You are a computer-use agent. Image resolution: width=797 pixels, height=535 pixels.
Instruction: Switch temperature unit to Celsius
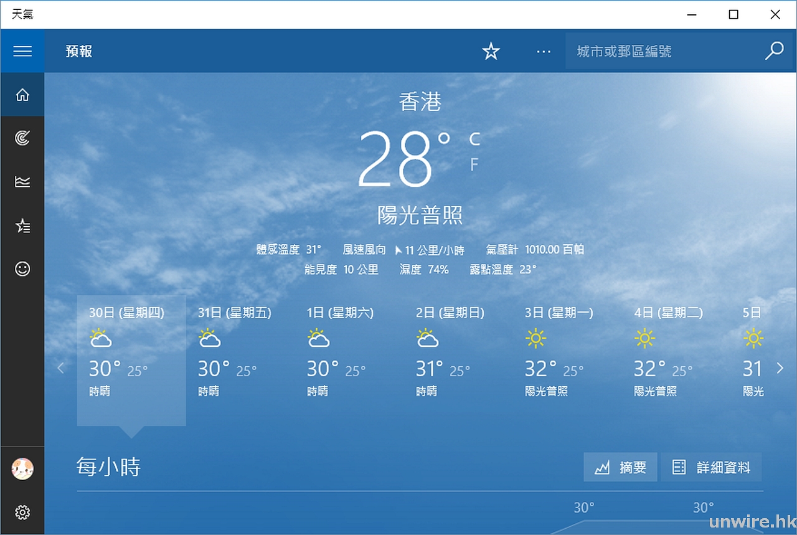point(474,139)
